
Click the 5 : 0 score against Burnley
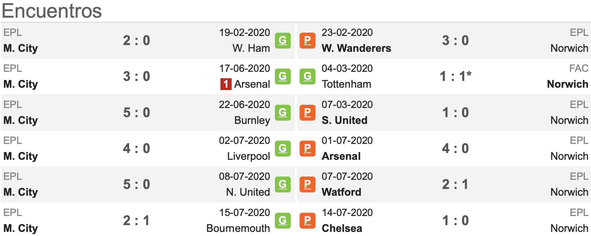click(136, 112)
